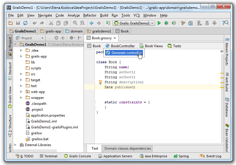The image size is (236, 165).
Task: Switch to Domain classes dependencies tab
Action: pos(128,148)
